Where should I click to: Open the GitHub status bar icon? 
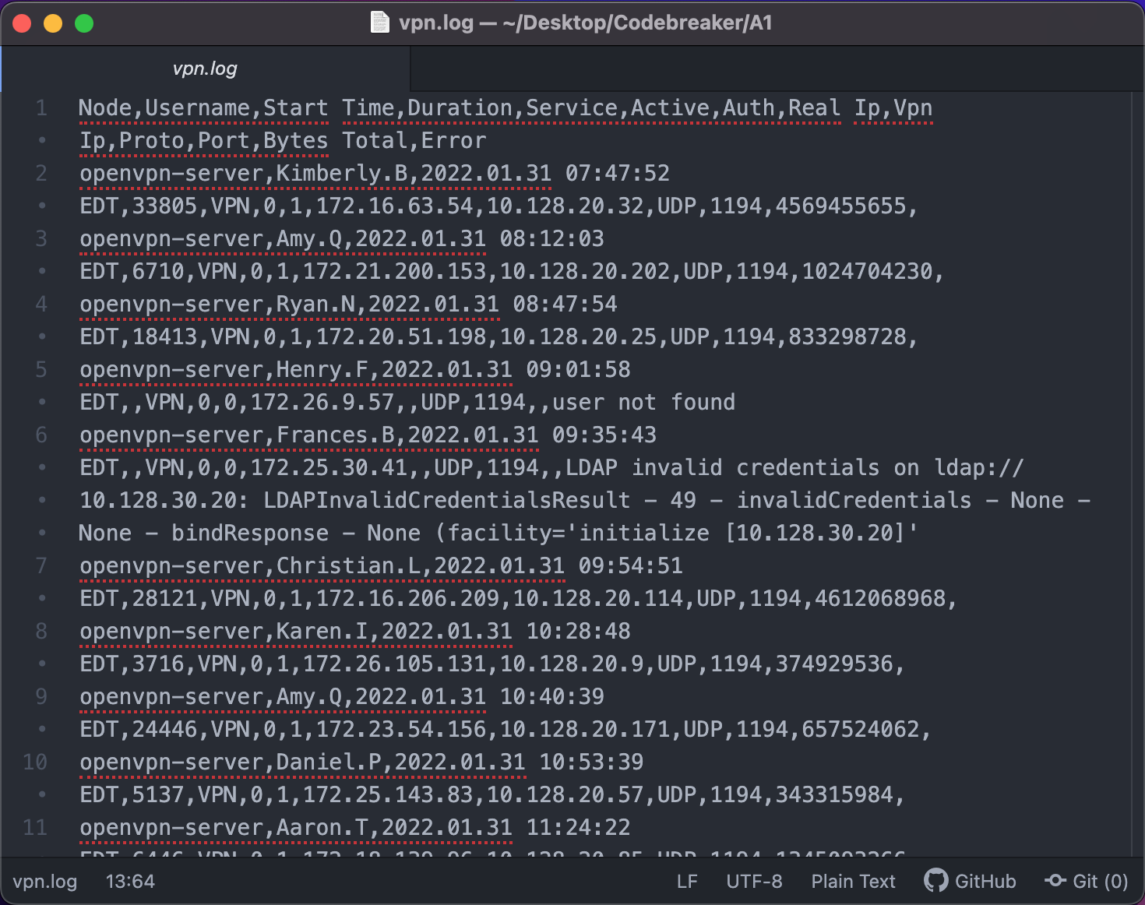pyautogui.click(x=970, y=881)
